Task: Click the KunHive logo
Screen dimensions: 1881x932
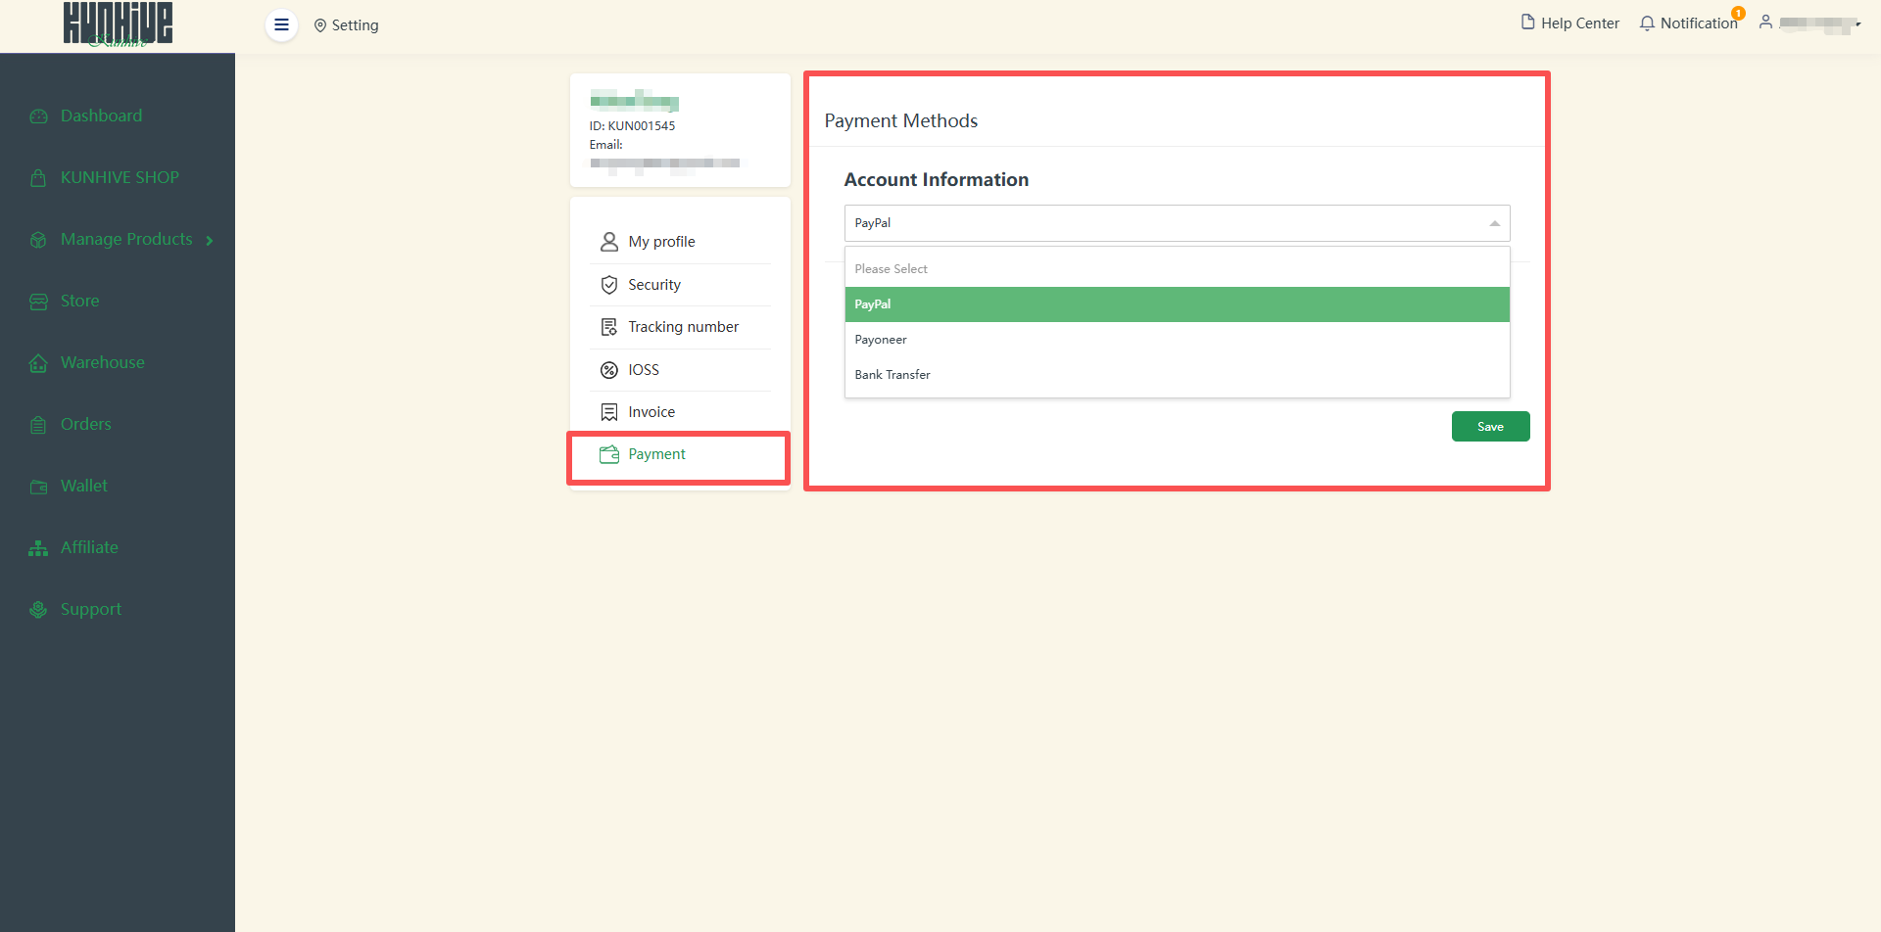Action: click(x=118, y=24)
